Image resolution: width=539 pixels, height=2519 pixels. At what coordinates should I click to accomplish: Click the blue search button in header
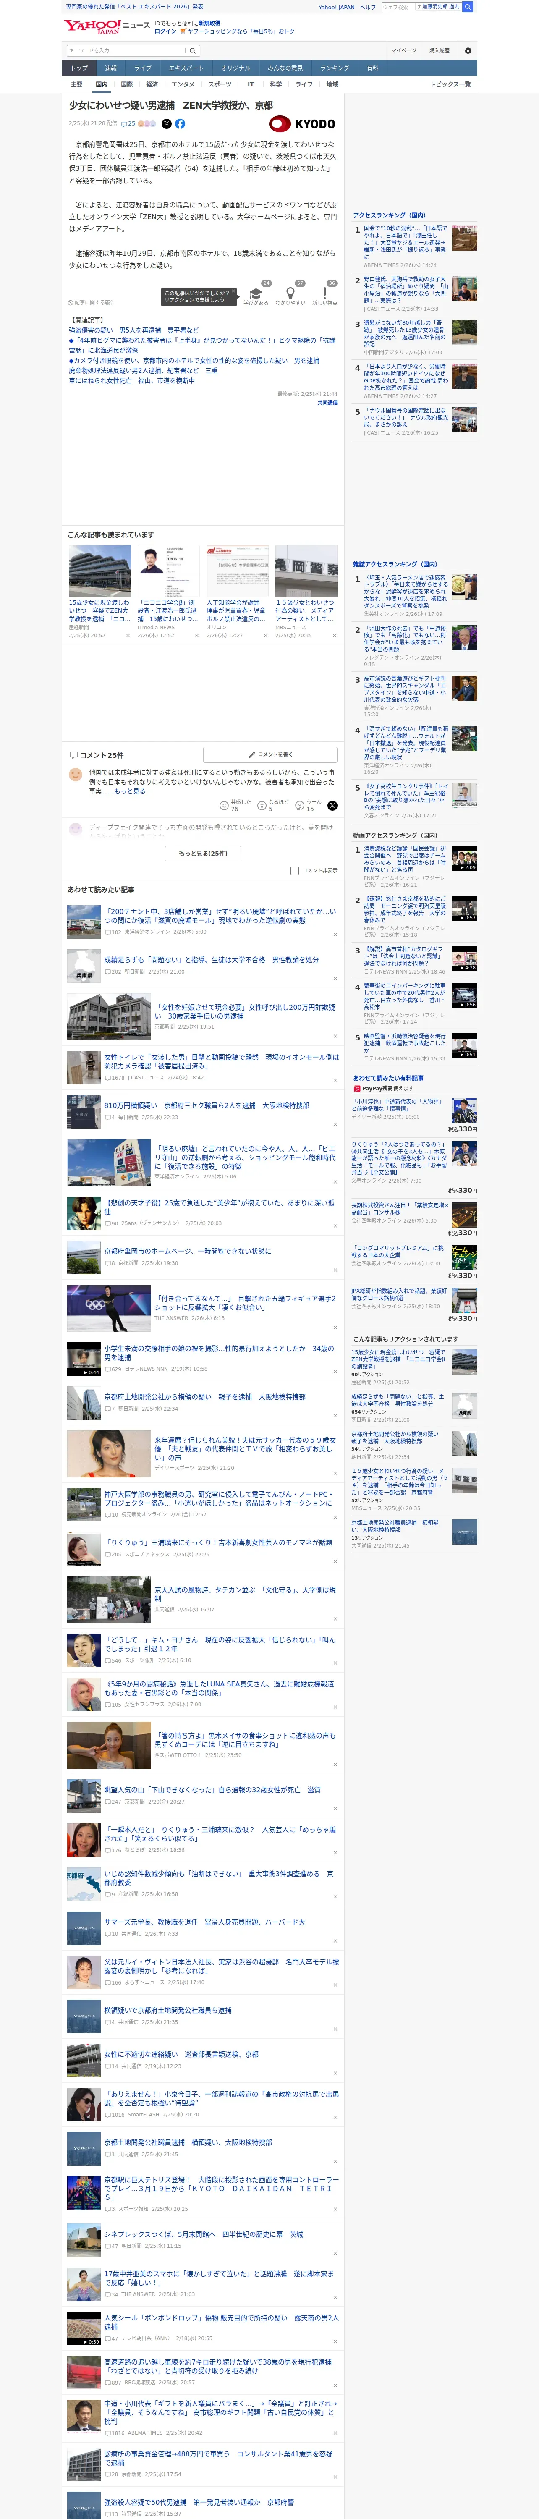[x=468, y=7]
